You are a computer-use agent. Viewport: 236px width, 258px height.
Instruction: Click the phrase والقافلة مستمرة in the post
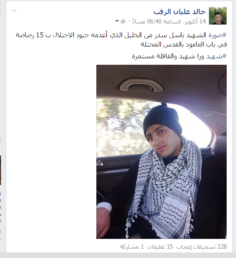(x=152, y=56)
